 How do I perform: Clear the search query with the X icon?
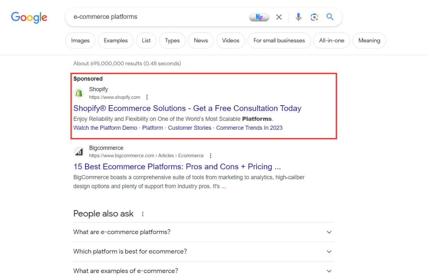279,17
